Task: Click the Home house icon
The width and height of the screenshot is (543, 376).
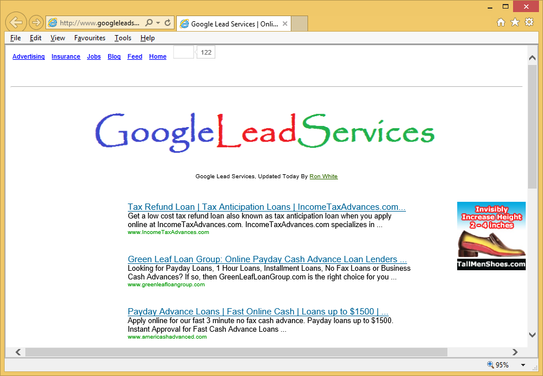Action: click(501, 22)
